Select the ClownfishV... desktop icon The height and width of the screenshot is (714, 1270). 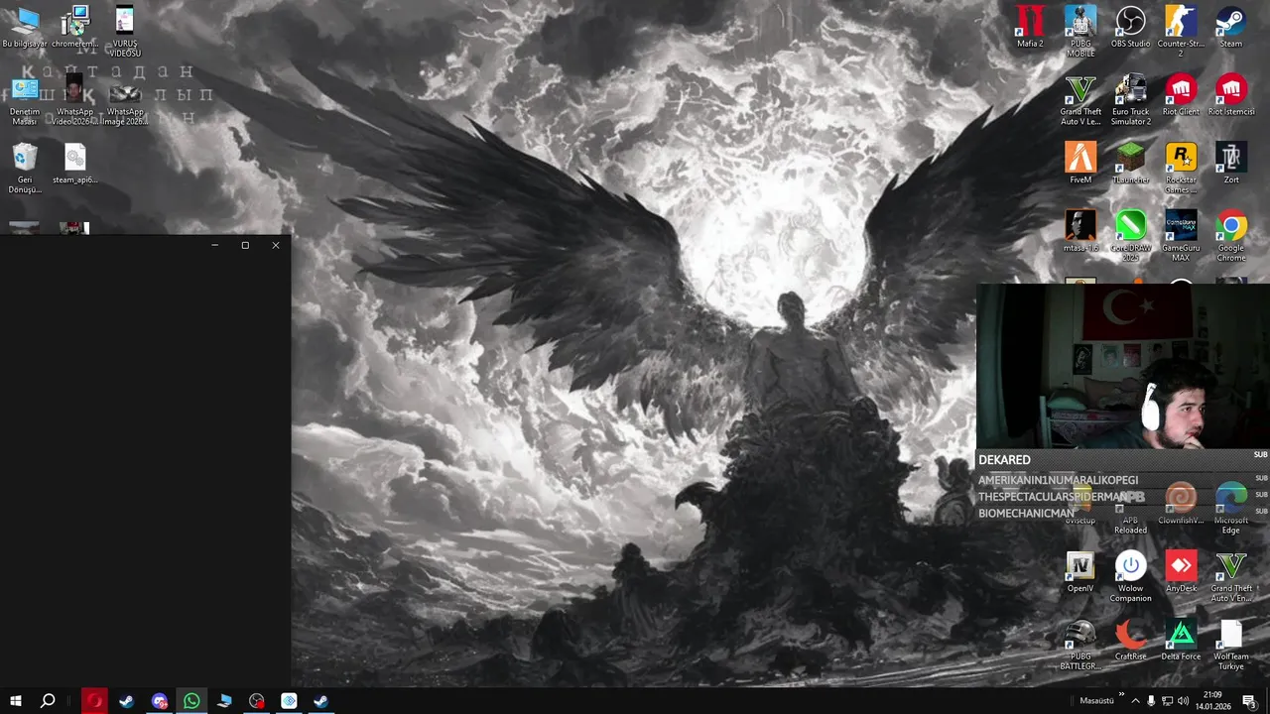point(1181,504)
